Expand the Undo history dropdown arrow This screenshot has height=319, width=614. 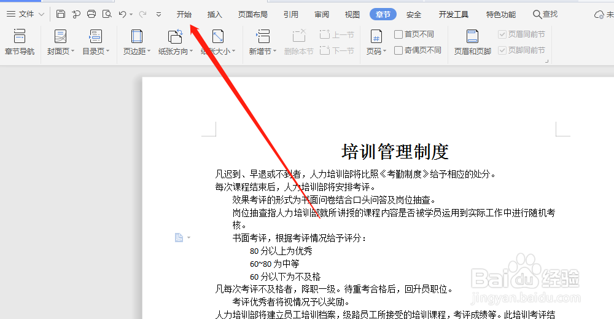click(x=131, y=15)
